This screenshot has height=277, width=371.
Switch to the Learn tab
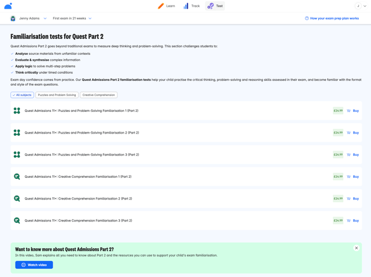166,6
